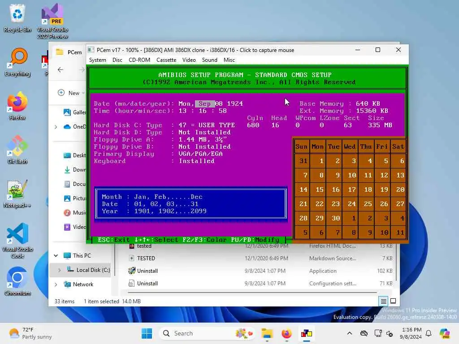Open the CD-ROM menu in PCem
This screenshot has width=459, height=344.
(x=139, y=60)
